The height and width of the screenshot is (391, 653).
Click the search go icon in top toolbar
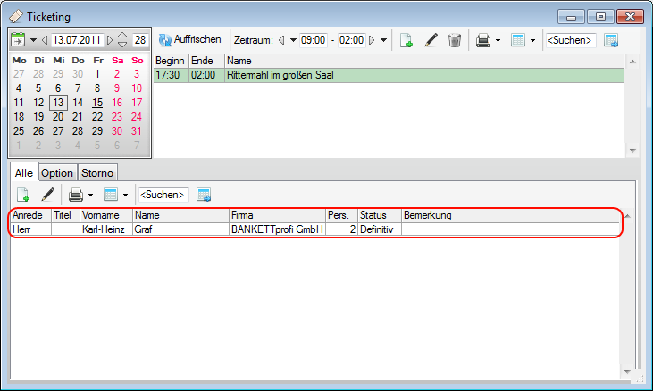[x=612, y=40]
